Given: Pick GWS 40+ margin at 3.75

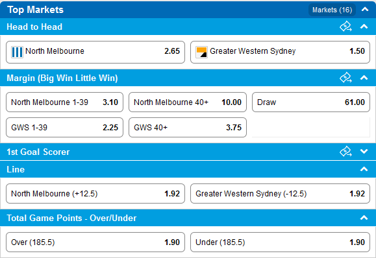Looking at the screenshot, I should 188,127.
